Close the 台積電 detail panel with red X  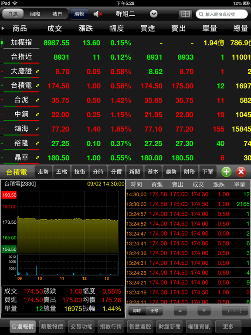tap(241, 172)
